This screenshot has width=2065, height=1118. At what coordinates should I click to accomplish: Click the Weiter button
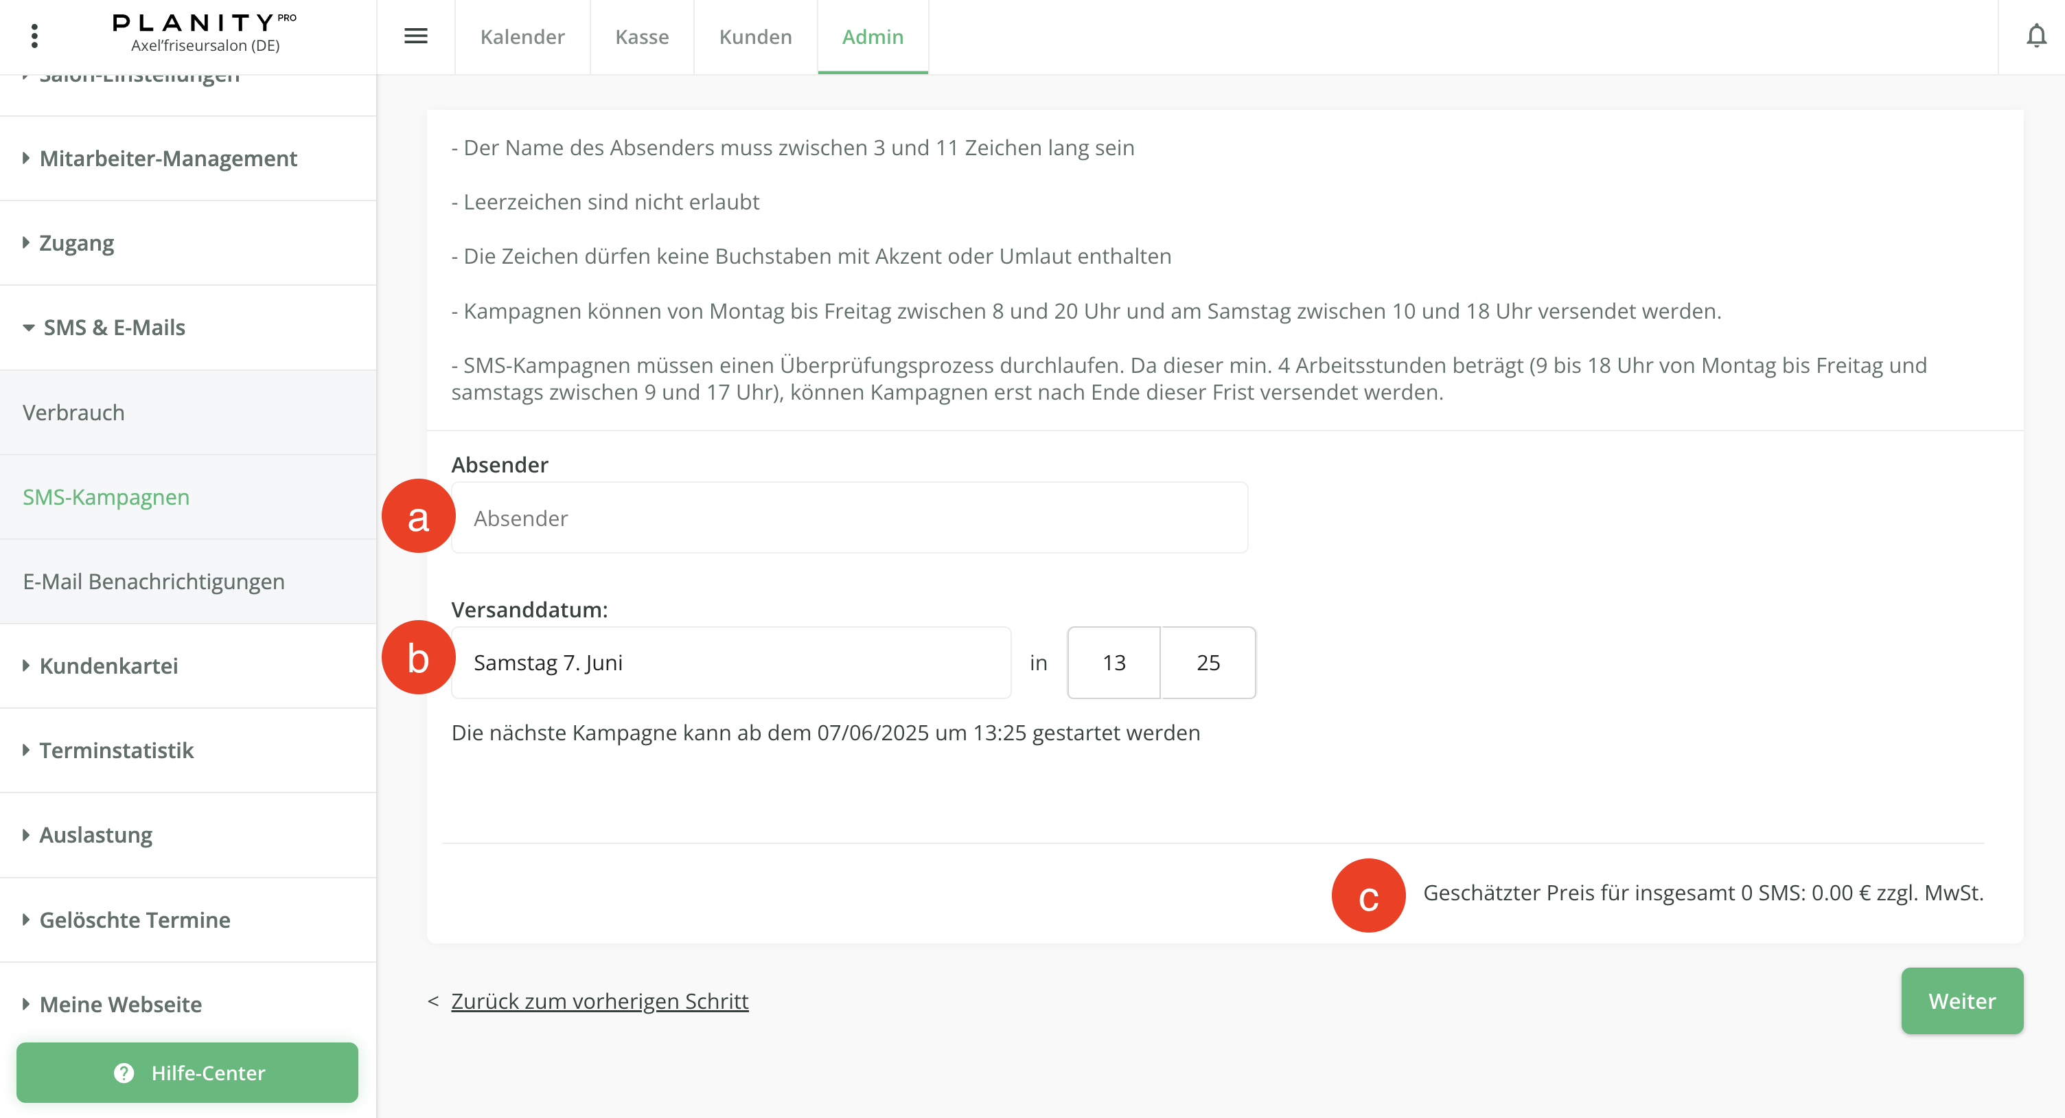tap(1961, 1000)
